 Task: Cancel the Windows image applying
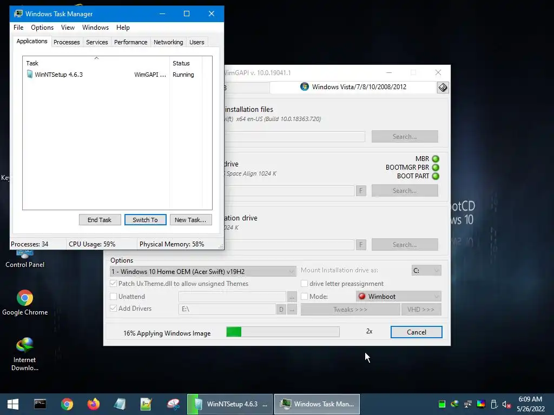tap(416, 332)
